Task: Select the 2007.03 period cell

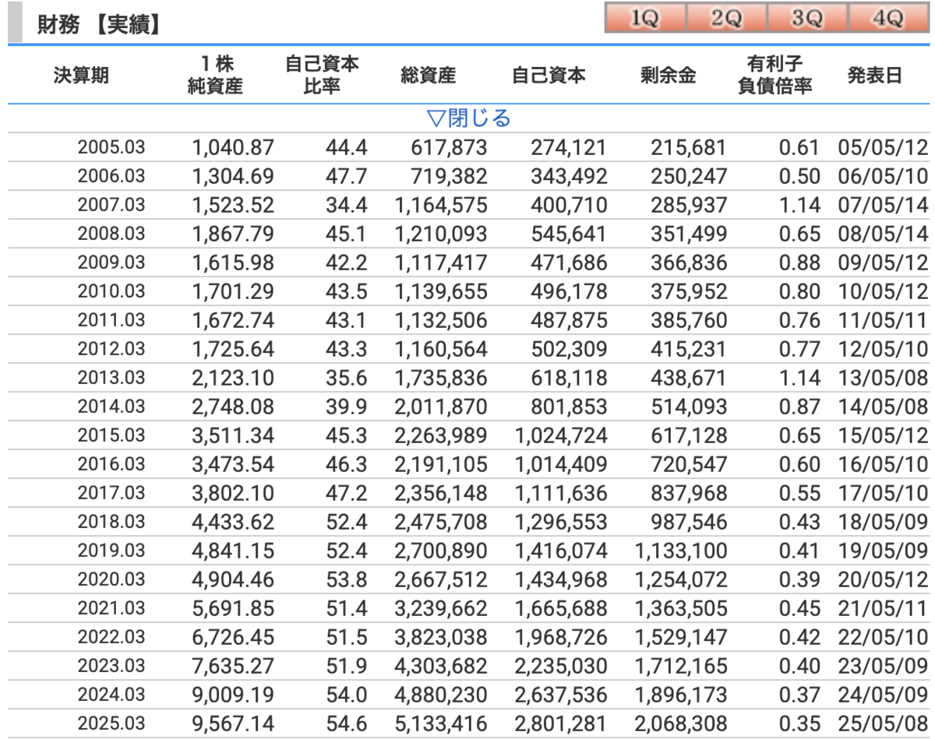Action: pyautogui.click(x=111, y=205)
